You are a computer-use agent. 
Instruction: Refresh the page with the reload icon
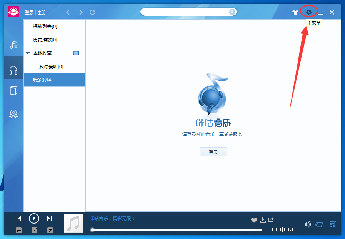tap(92, 12)
